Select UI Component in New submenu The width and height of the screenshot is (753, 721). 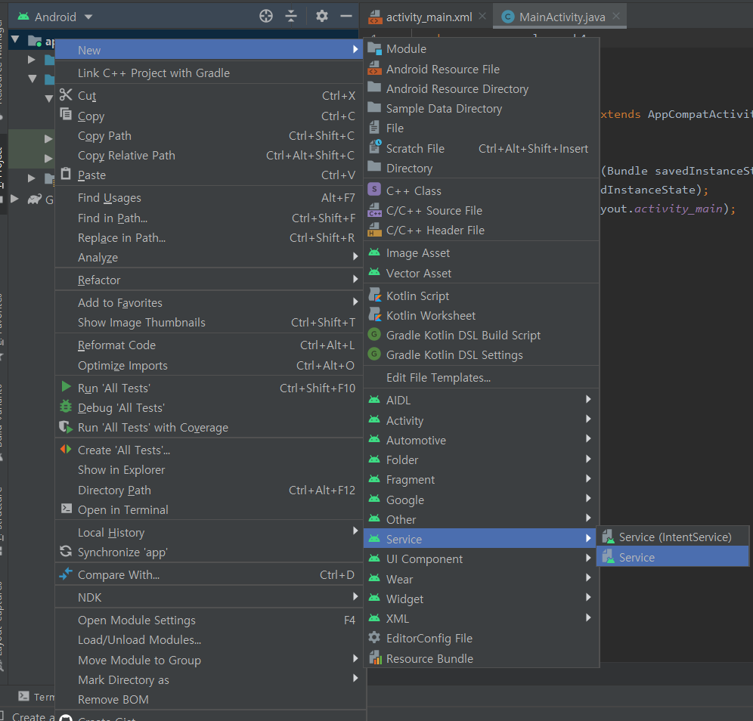(481, 559)
